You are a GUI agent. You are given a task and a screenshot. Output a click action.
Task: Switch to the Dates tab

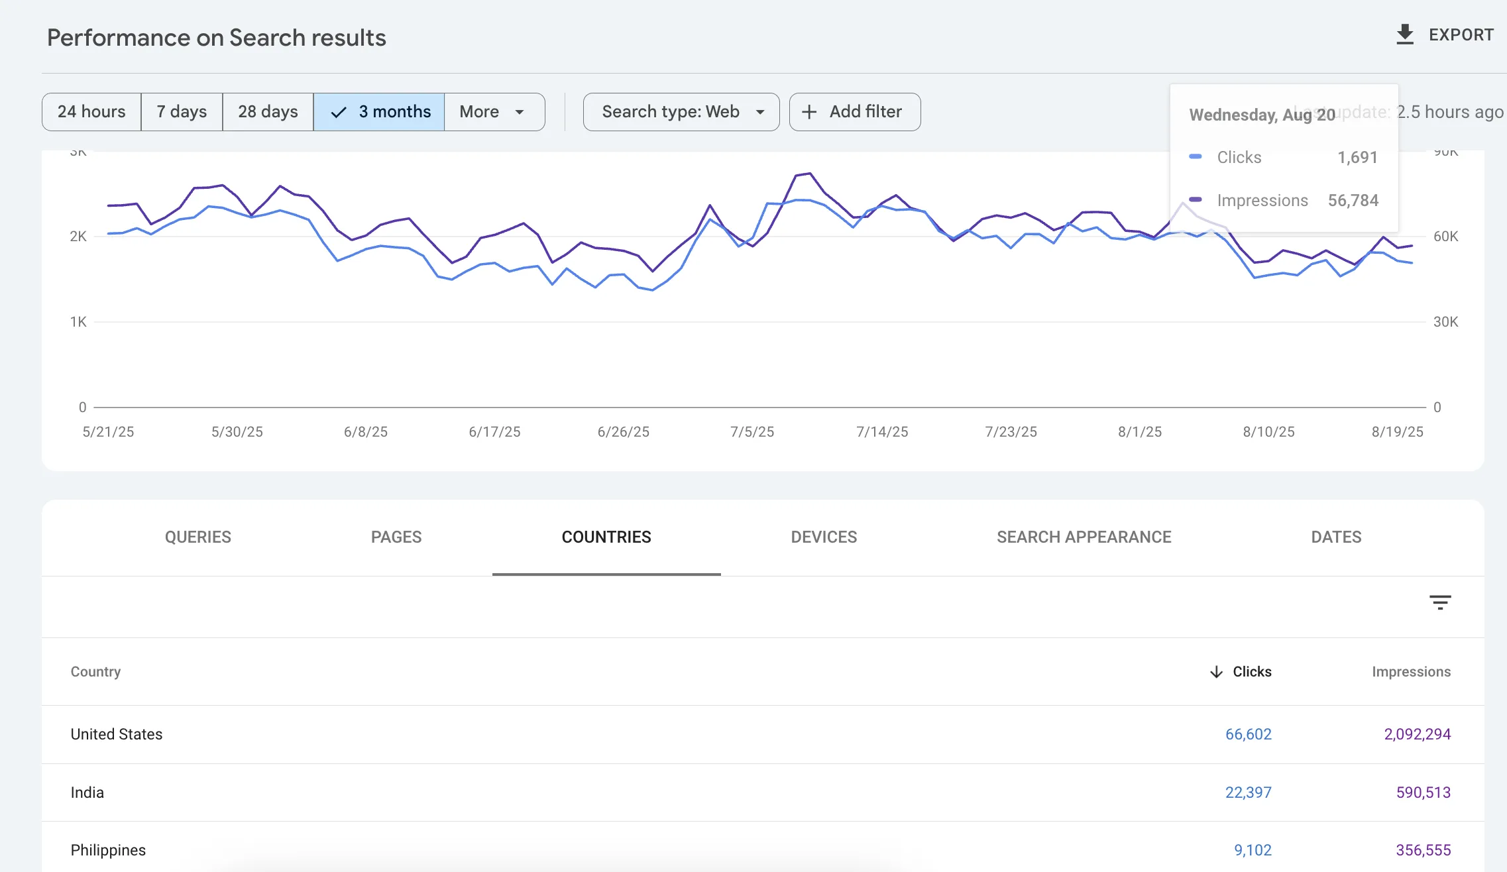1336,537
